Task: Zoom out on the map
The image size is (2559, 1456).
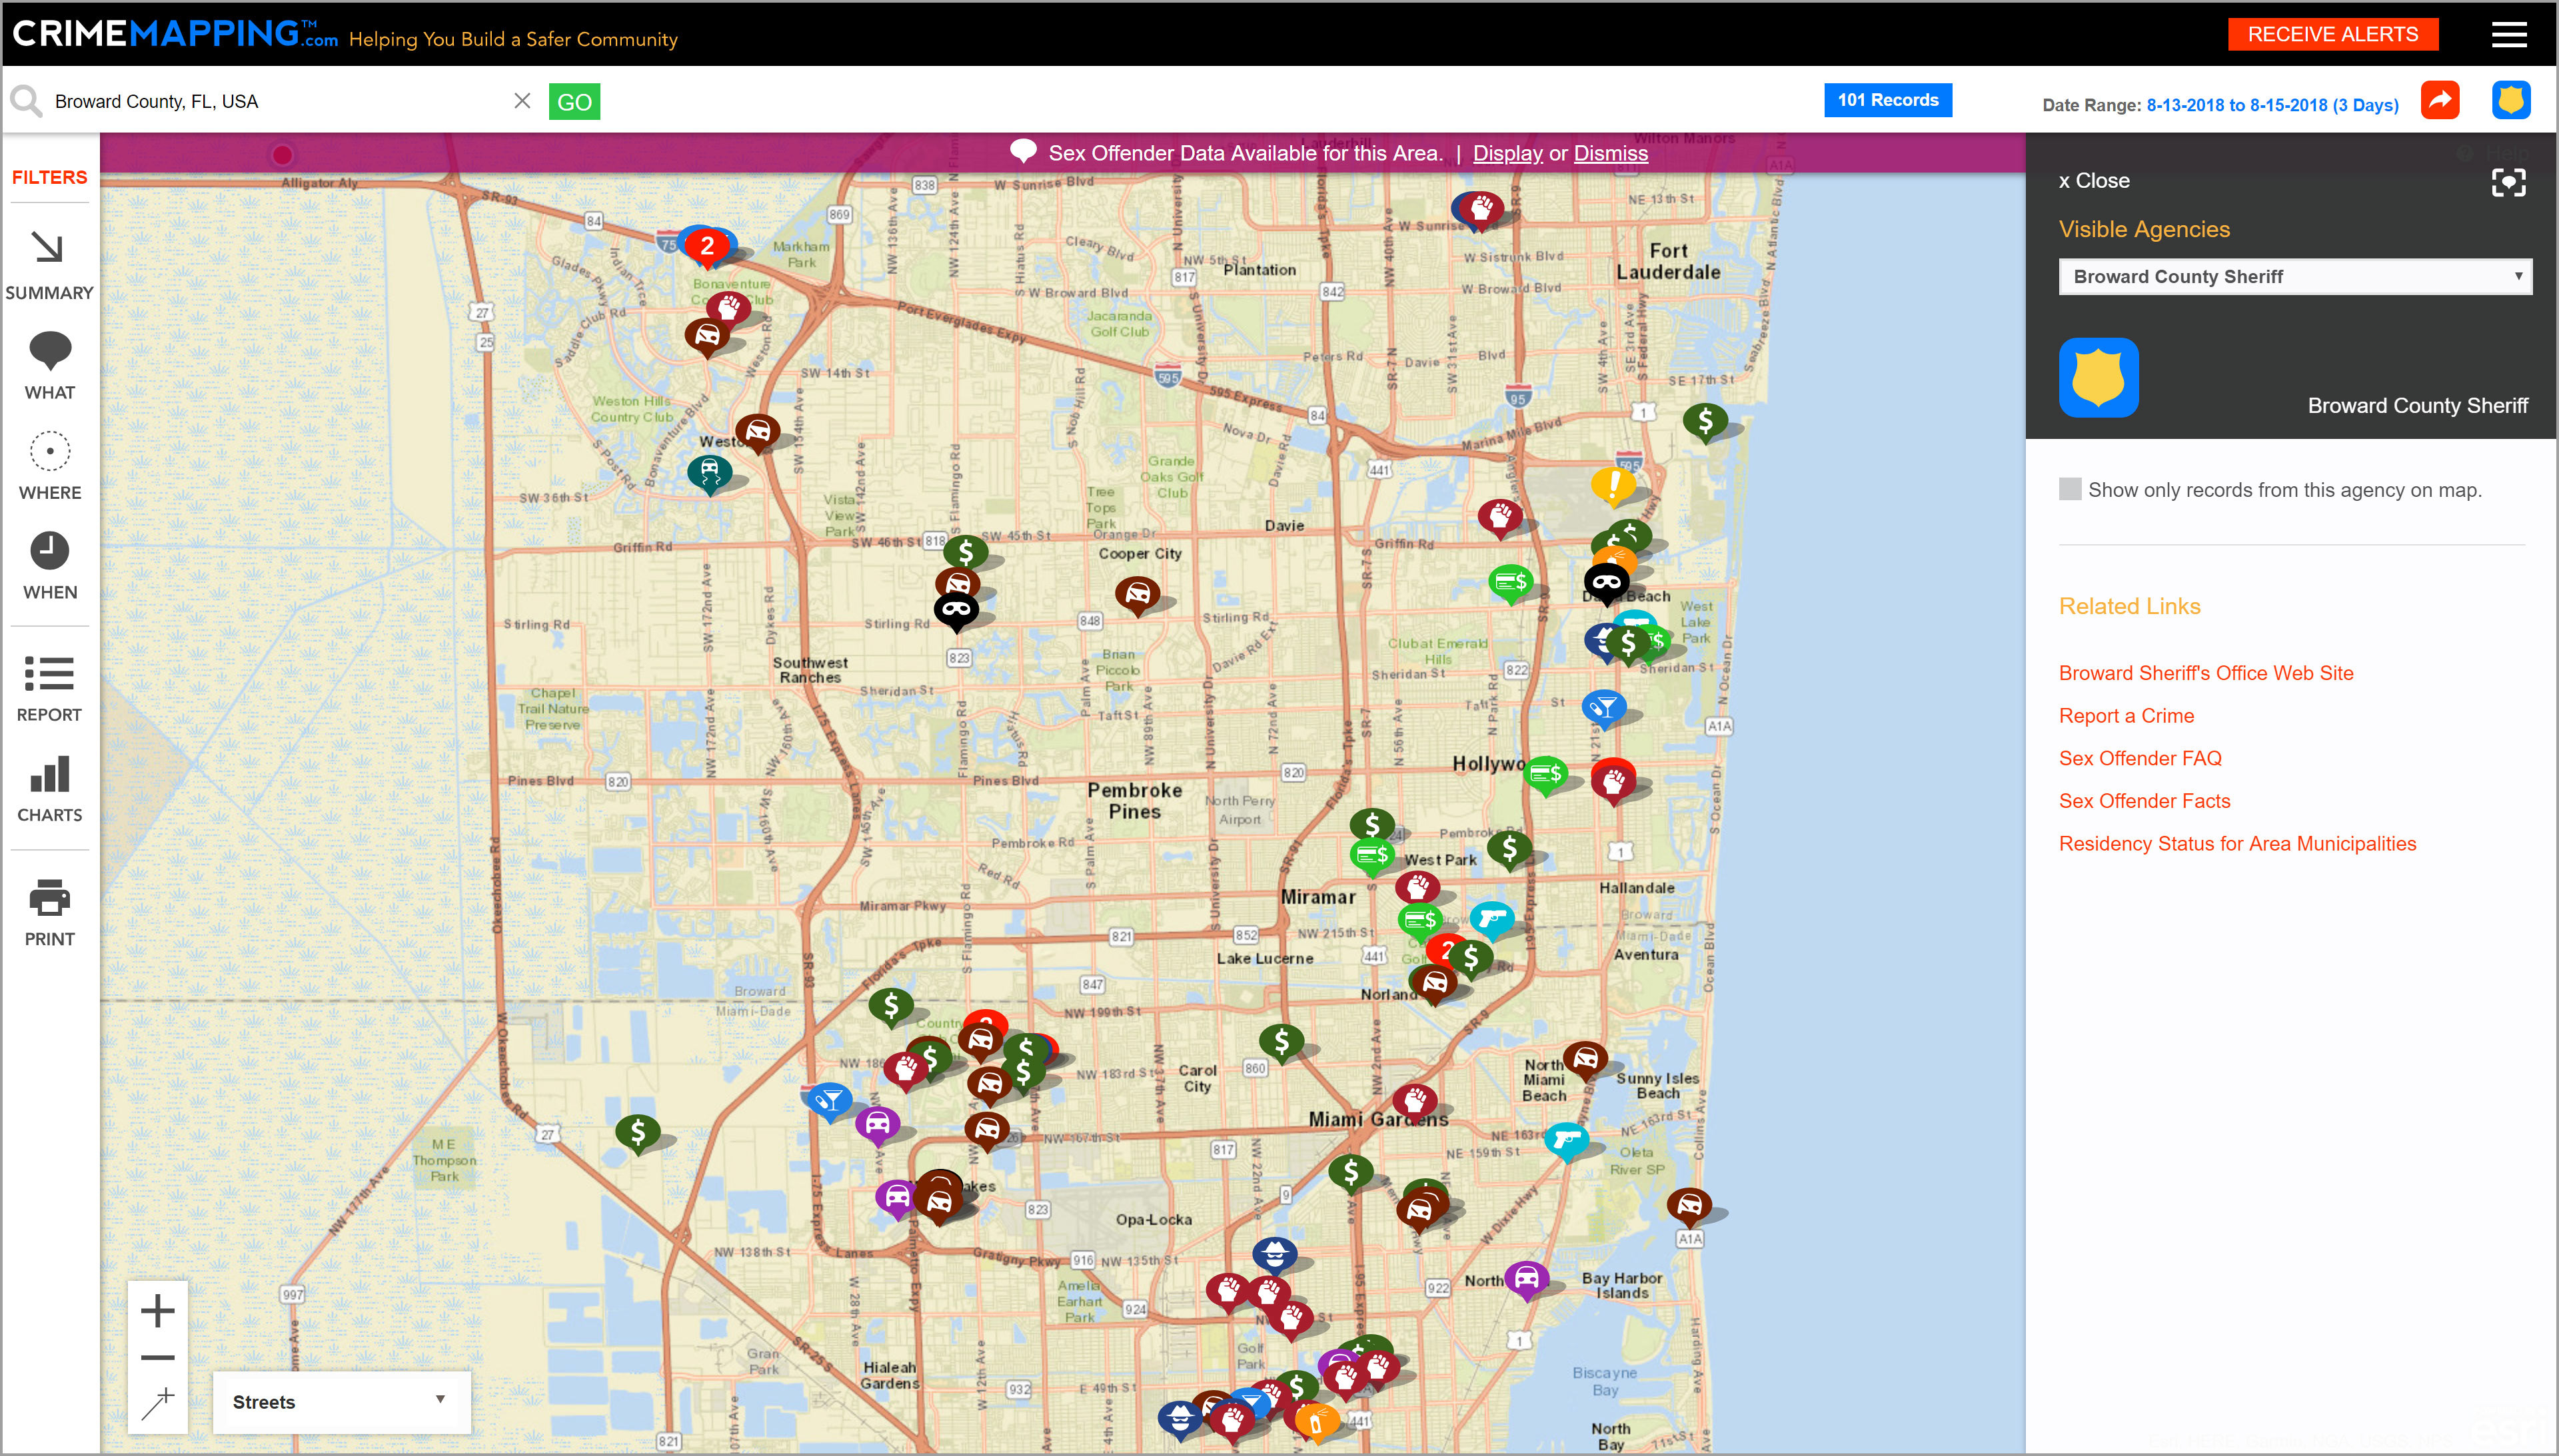Action: (157, 1357)
